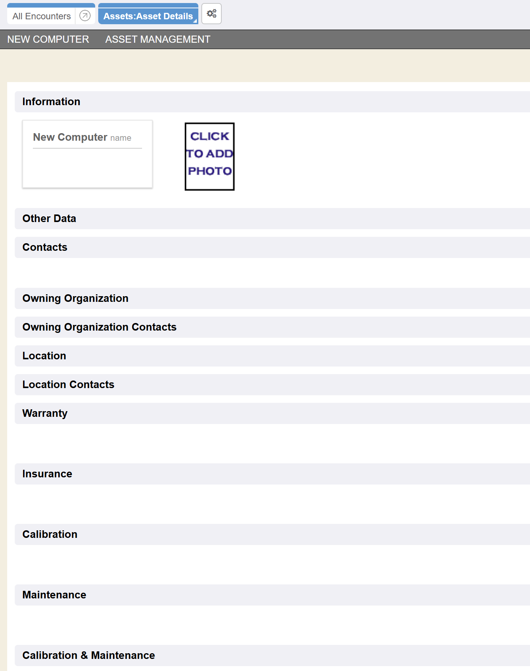Open the ASSET MANAGEMENT menu
The width and height of the screenshot is (530, 671).
(x=158, y=39)
